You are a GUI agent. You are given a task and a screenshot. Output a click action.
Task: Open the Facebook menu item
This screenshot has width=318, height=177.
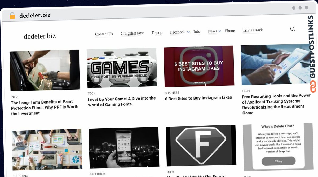point(178,32)
